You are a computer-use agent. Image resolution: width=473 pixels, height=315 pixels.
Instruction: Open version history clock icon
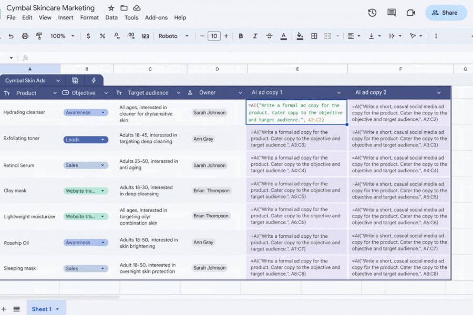click(x=372, y=13)
